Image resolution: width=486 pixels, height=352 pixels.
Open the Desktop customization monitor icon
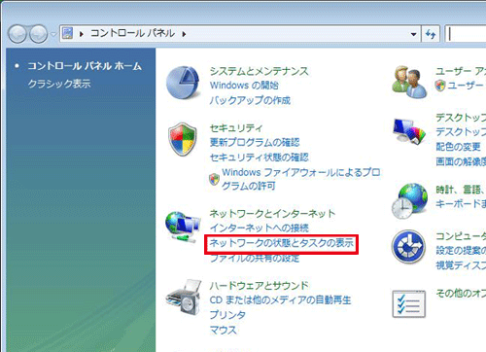pyautogui.click(x=409, y=131)
